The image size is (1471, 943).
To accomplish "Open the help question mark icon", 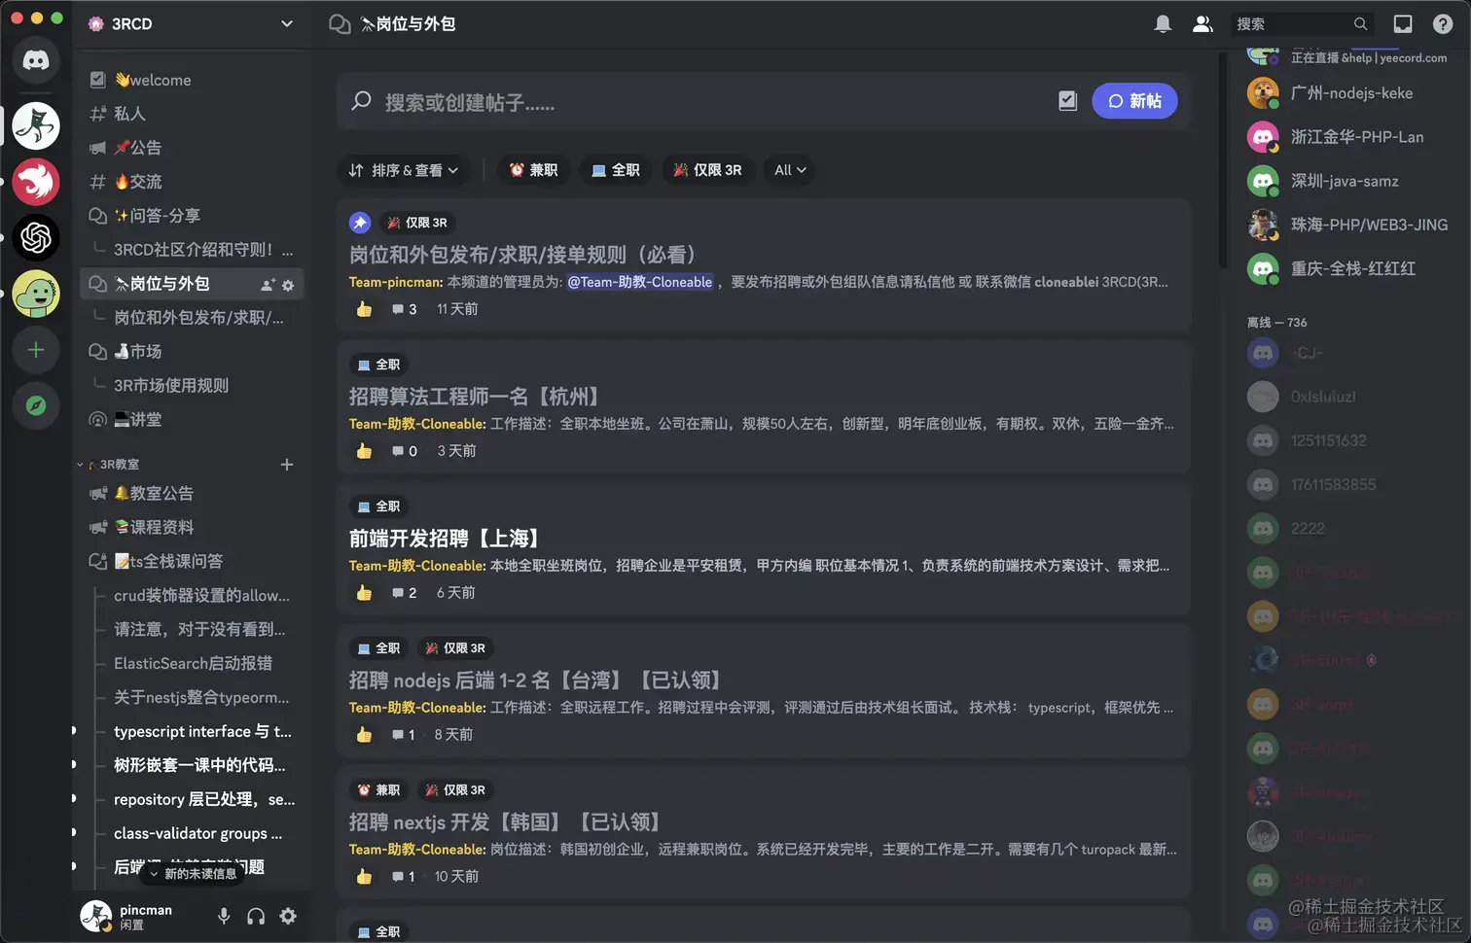I will click(1443, 24).
